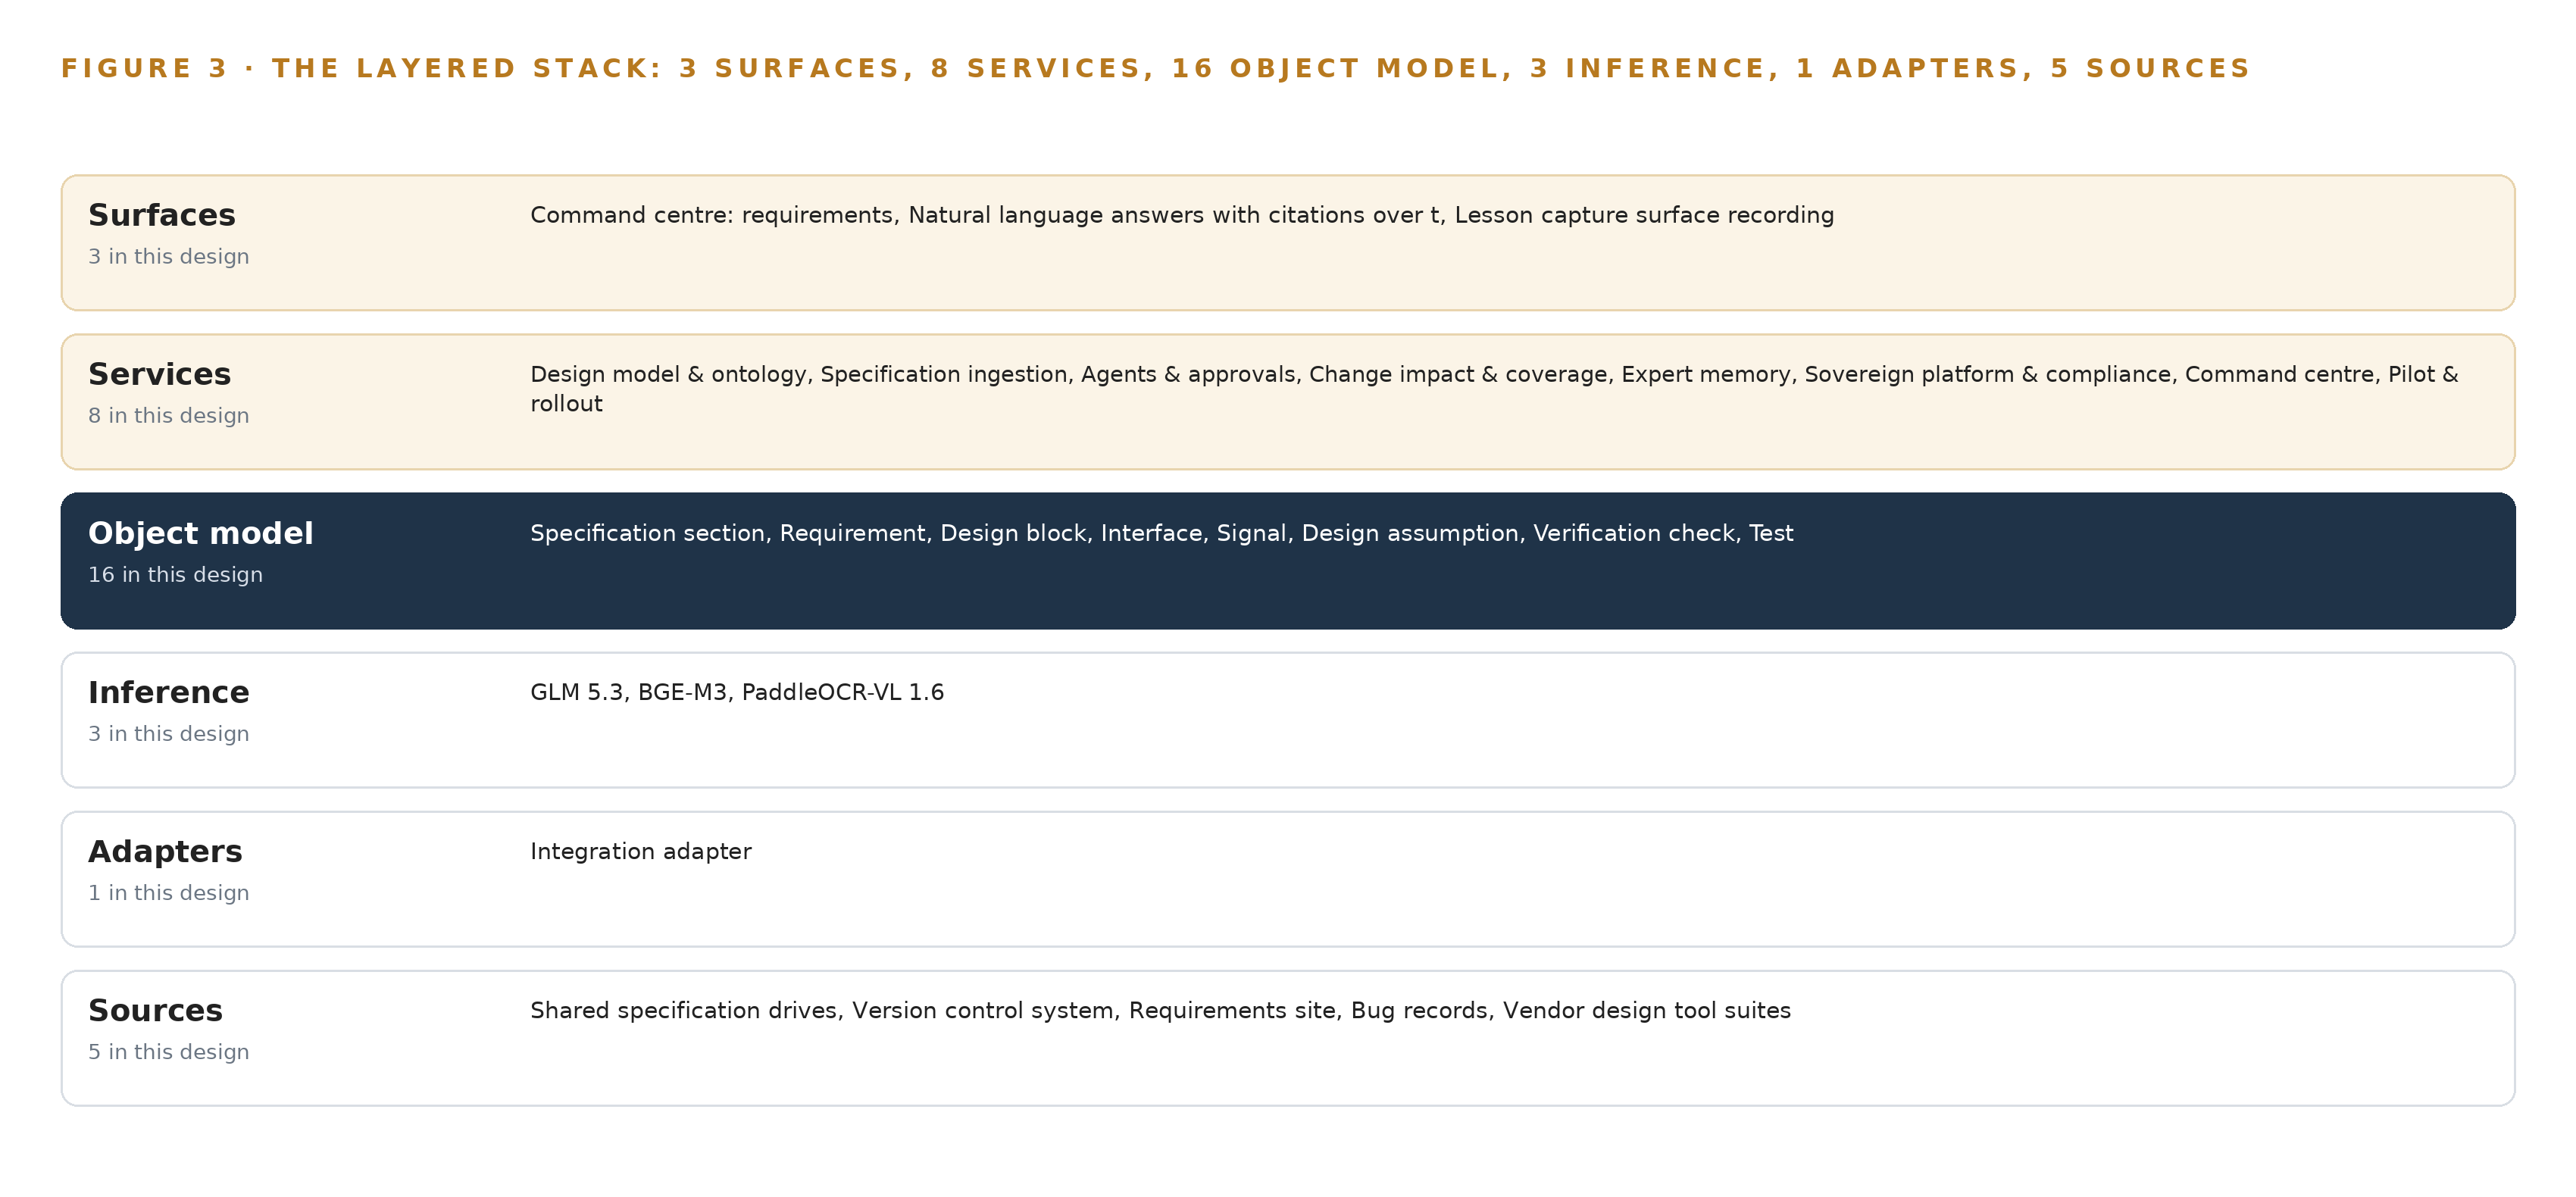Click the Figure 3 layered stack title

click(x=1155, y=68)
